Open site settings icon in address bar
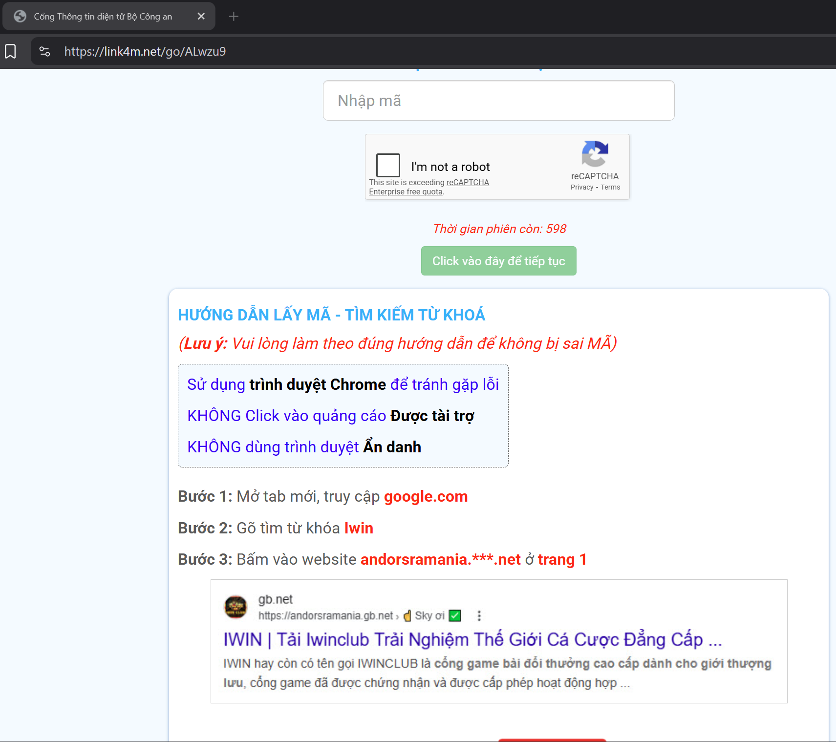This screenshot has width=836, height=742. [44, 51]
